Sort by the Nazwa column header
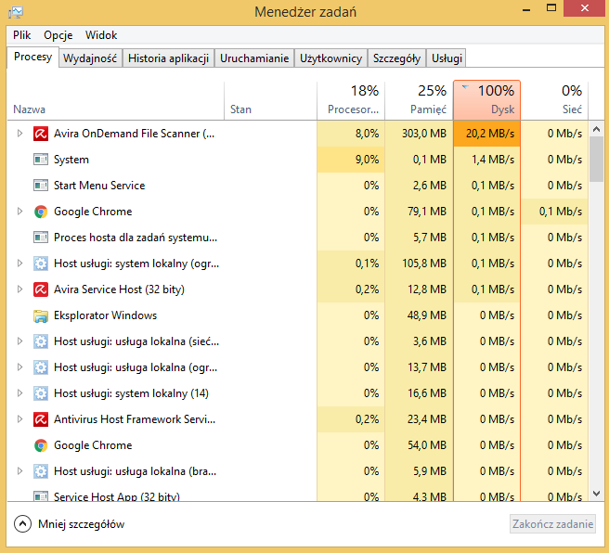The image size is (609, 553). (116, 100)
